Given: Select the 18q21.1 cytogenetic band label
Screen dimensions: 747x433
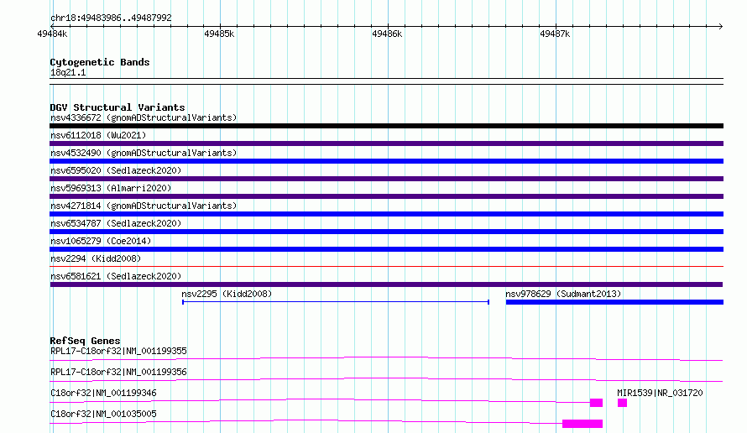Looking at the screenshot, I should pos(68,72).
